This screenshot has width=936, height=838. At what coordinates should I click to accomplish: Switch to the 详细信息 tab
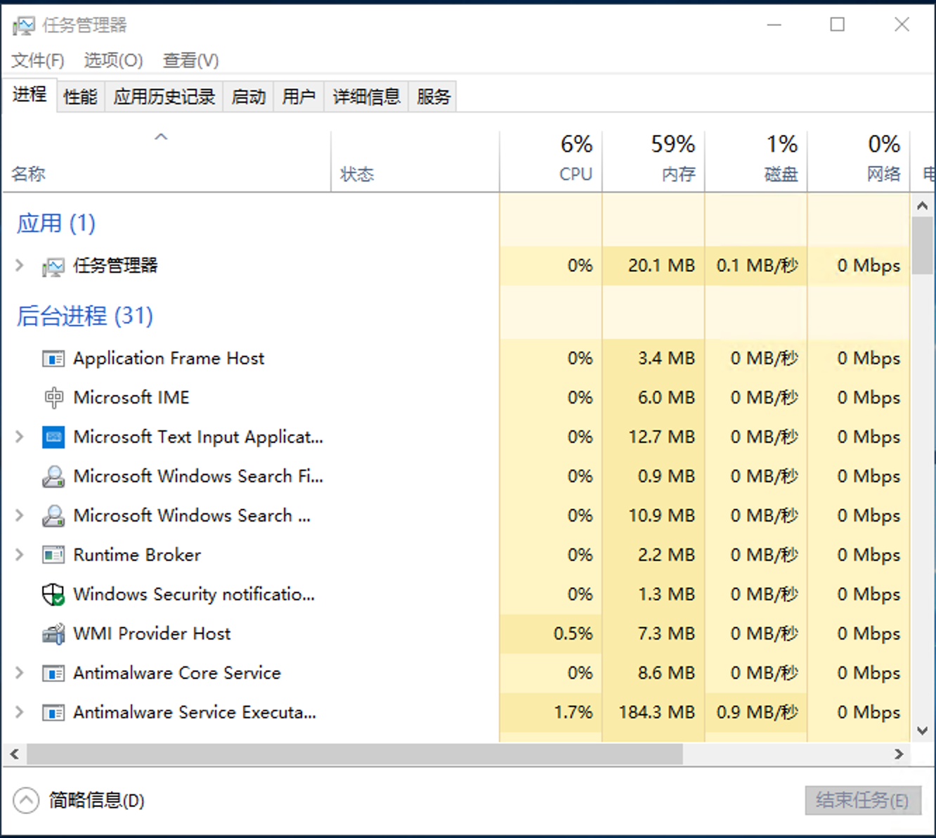[366, 96]
